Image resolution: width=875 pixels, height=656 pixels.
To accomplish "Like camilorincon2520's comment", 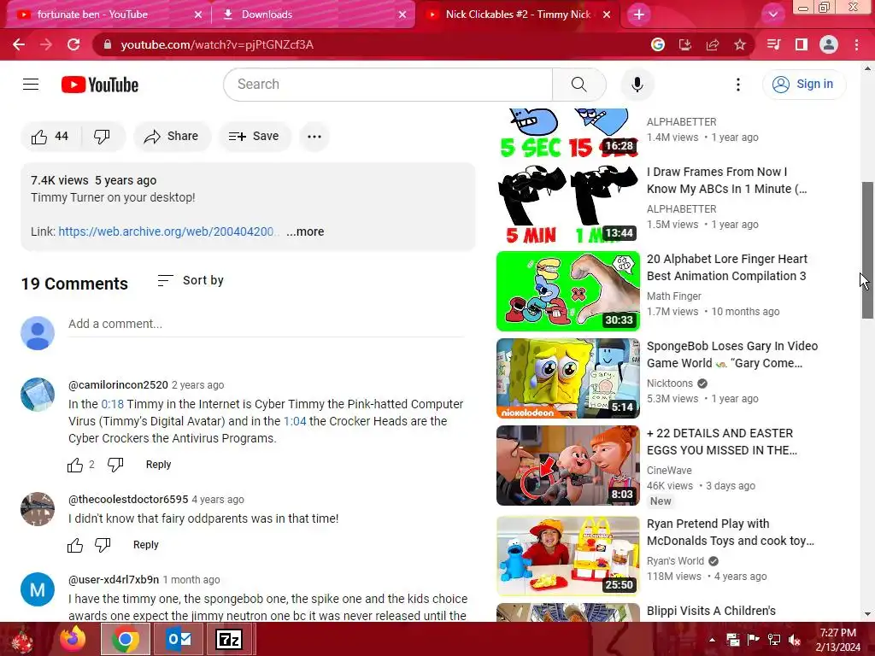I will (x=75, y=465).
